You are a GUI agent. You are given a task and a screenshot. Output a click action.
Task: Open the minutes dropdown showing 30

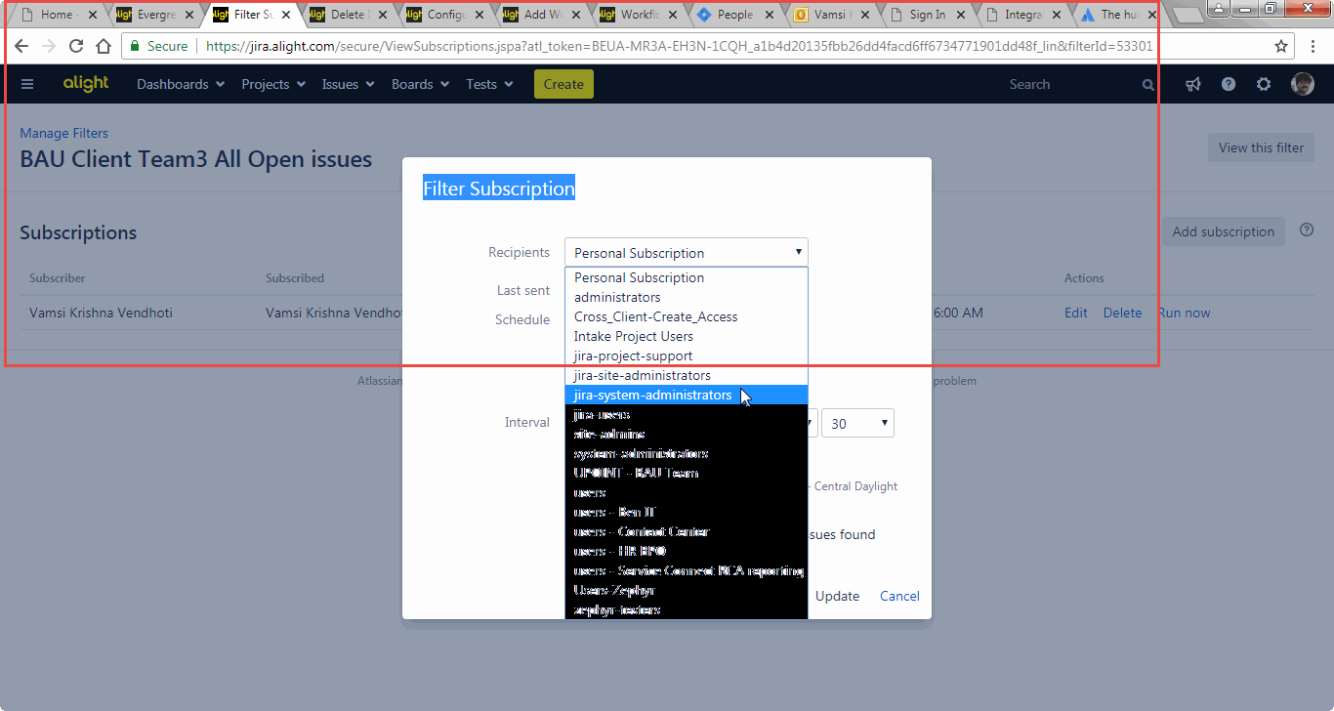click(857, 423)
